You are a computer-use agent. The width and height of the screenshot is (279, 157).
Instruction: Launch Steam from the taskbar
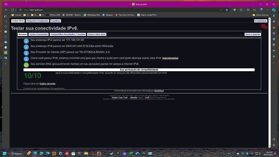(112, 153)
